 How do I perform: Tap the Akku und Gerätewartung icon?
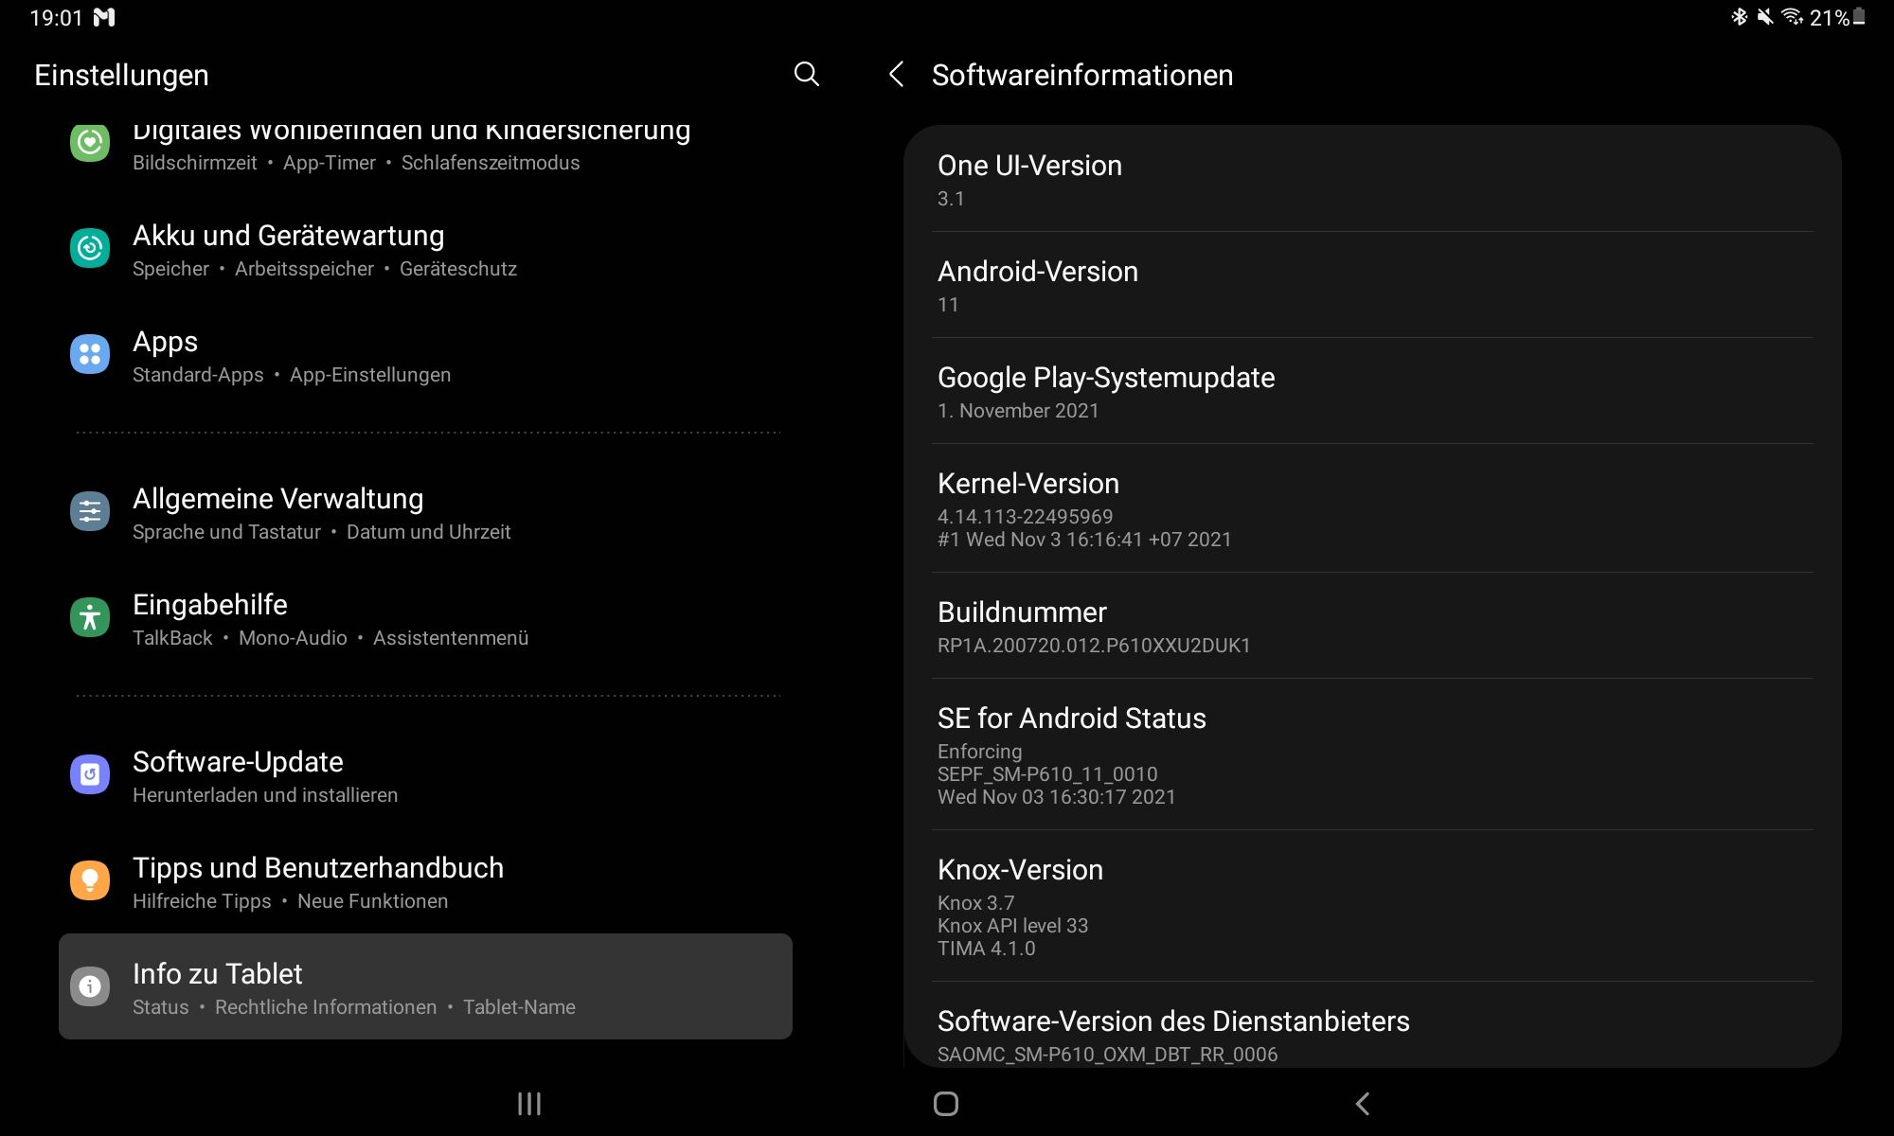[x=90, y=249]
